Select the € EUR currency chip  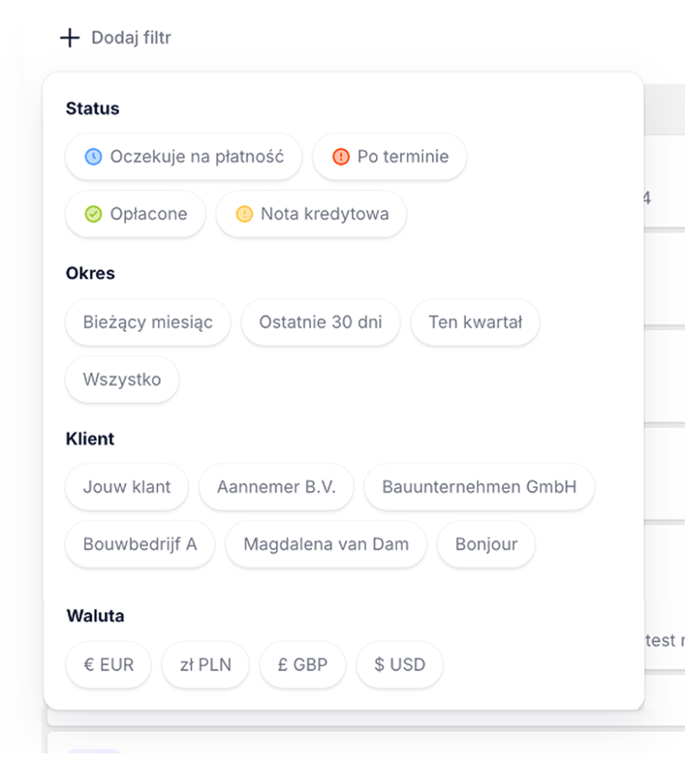click(x=109, y=665)
